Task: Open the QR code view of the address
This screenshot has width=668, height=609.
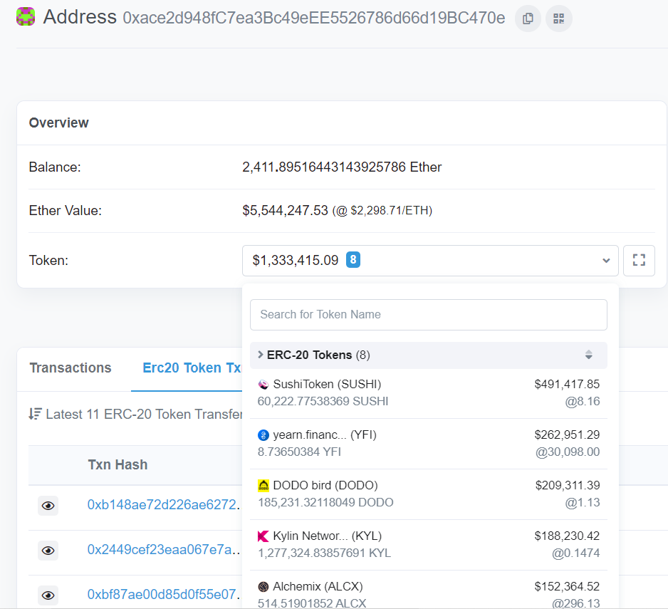Action: [x=558, y=19]
